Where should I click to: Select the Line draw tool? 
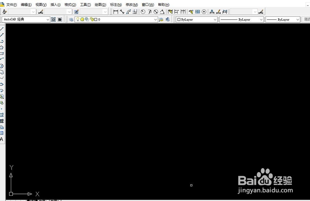click(x=2, y=29)
